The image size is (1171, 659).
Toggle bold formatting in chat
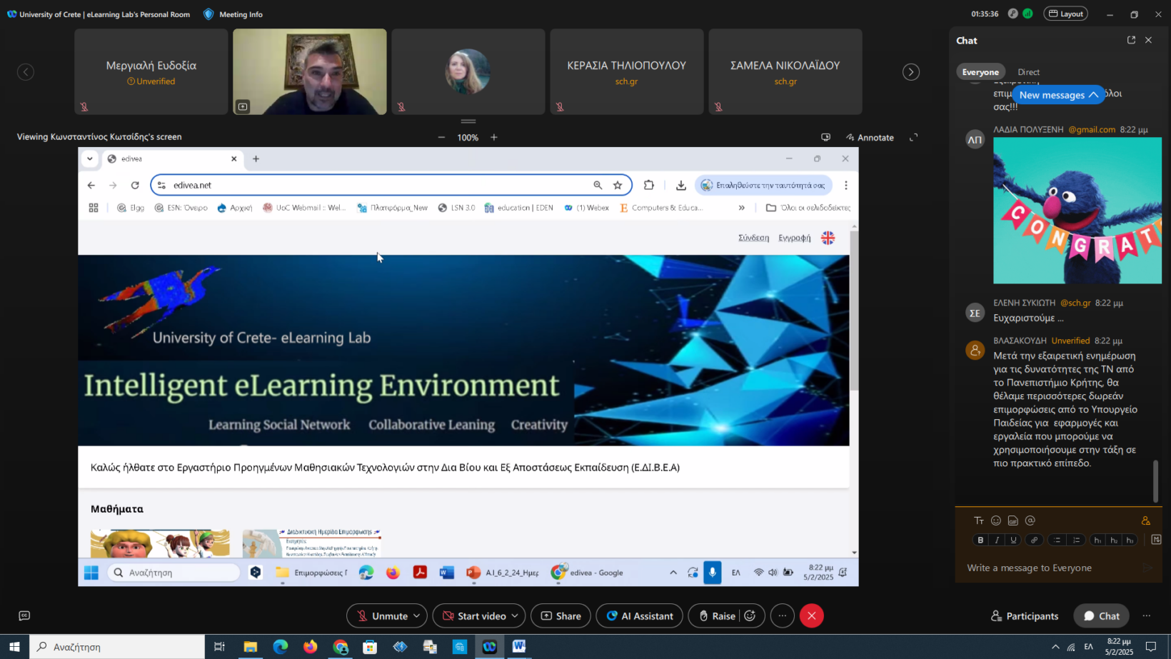pyautogui.click(x=980, y=540)
